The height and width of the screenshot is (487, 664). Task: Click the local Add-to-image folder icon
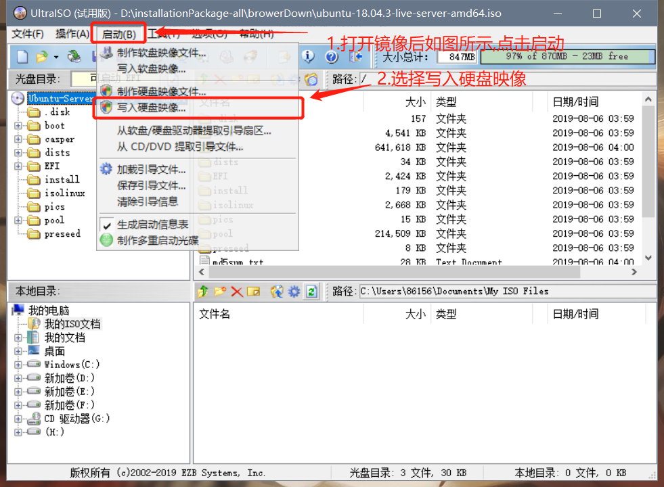(277, 291)
